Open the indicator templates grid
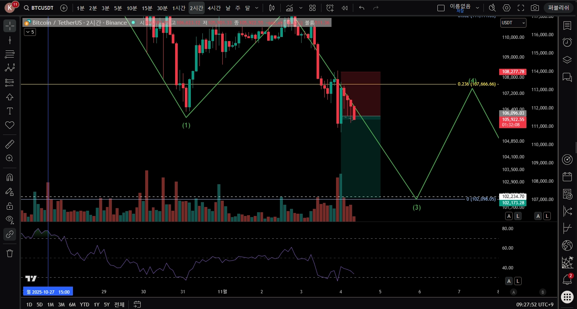The width and height of the screenshot is (577, 309). point(312,8)
